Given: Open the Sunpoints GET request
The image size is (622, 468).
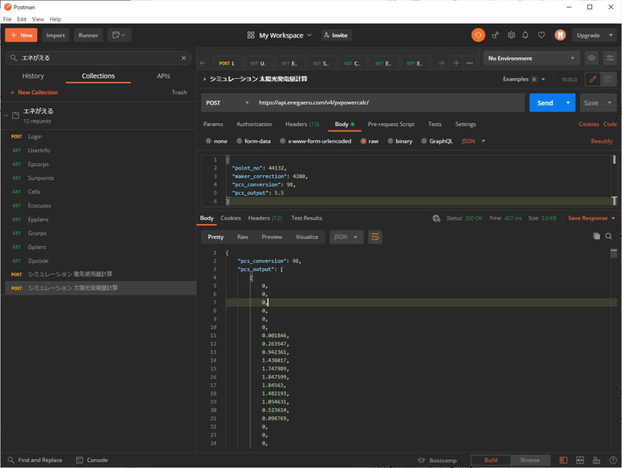Looking at the screenshot, I should pyautogui.click(x=98, y=178).
